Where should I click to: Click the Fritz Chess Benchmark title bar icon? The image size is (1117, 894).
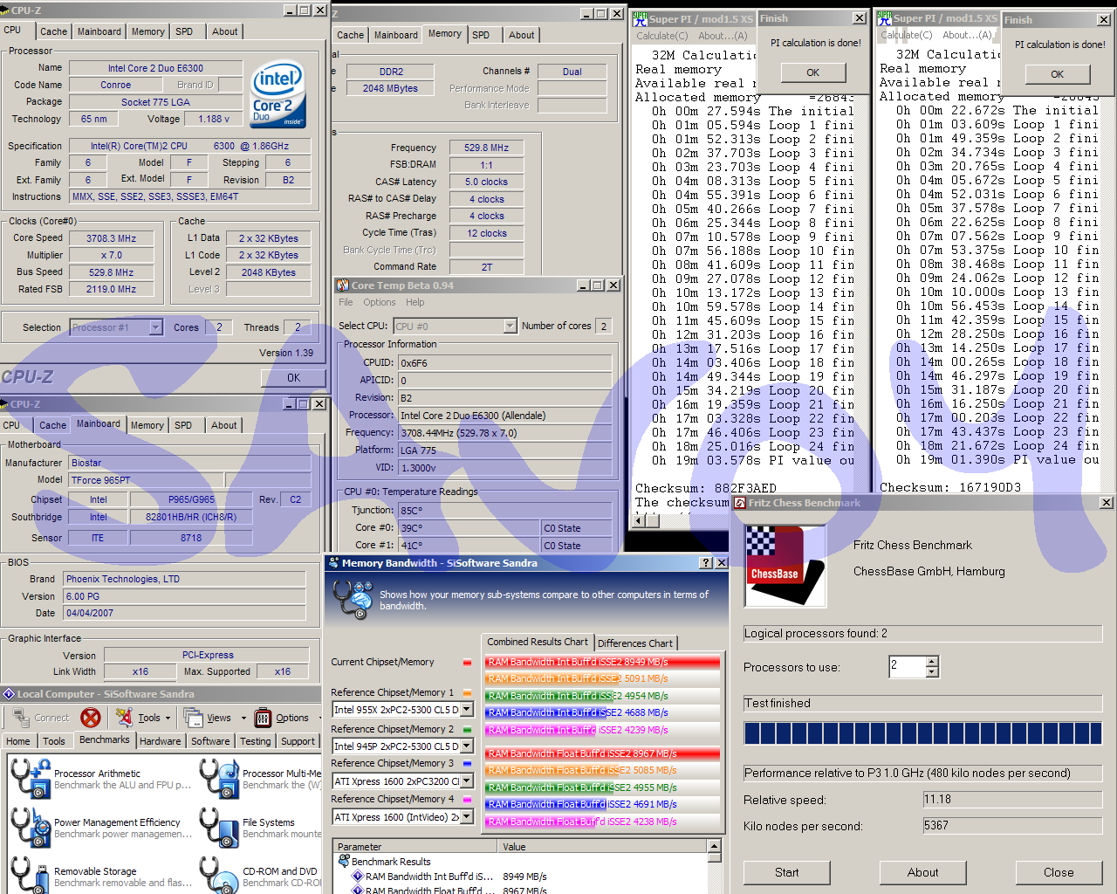[740, 503]
